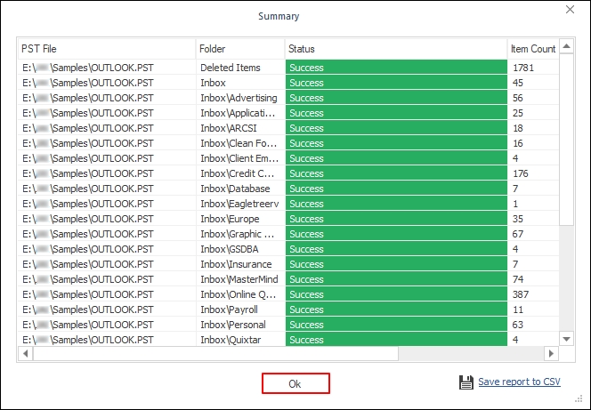Click the Item Count column header
591x410 pixels.
point(532,49)
